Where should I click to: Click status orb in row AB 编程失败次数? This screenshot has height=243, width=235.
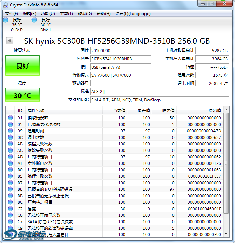pos(10,144)
